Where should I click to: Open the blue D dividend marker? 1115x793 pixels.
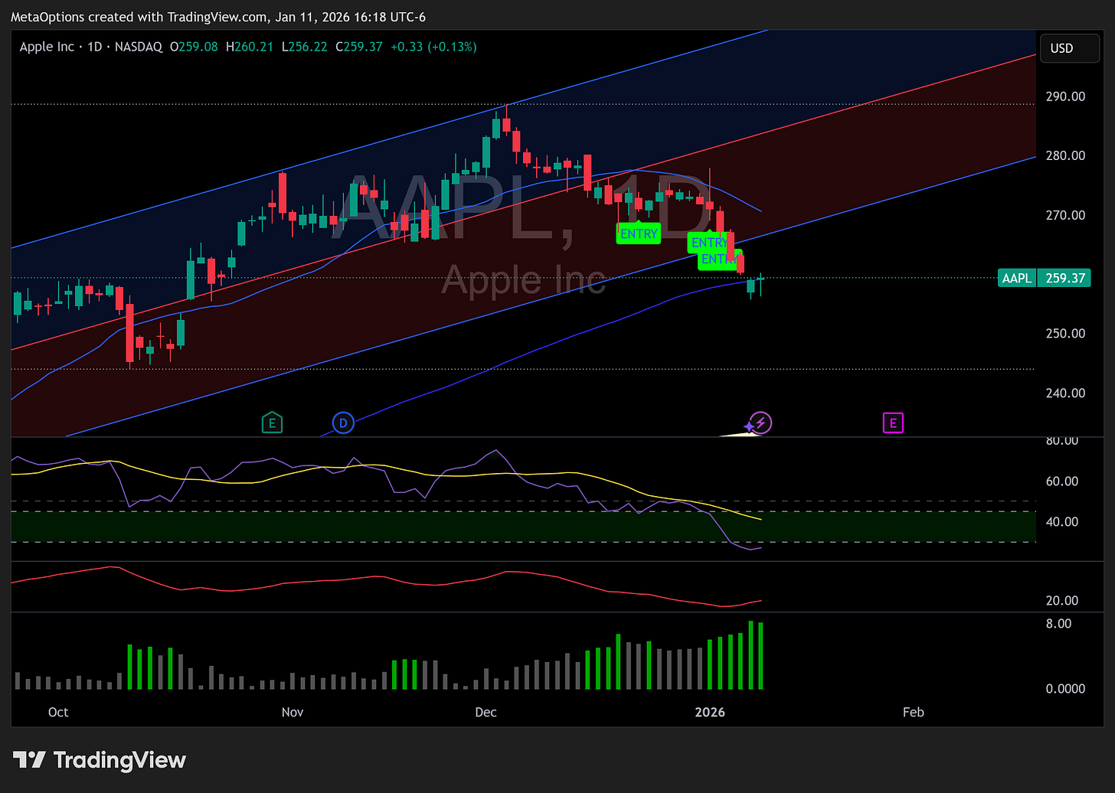342,422
